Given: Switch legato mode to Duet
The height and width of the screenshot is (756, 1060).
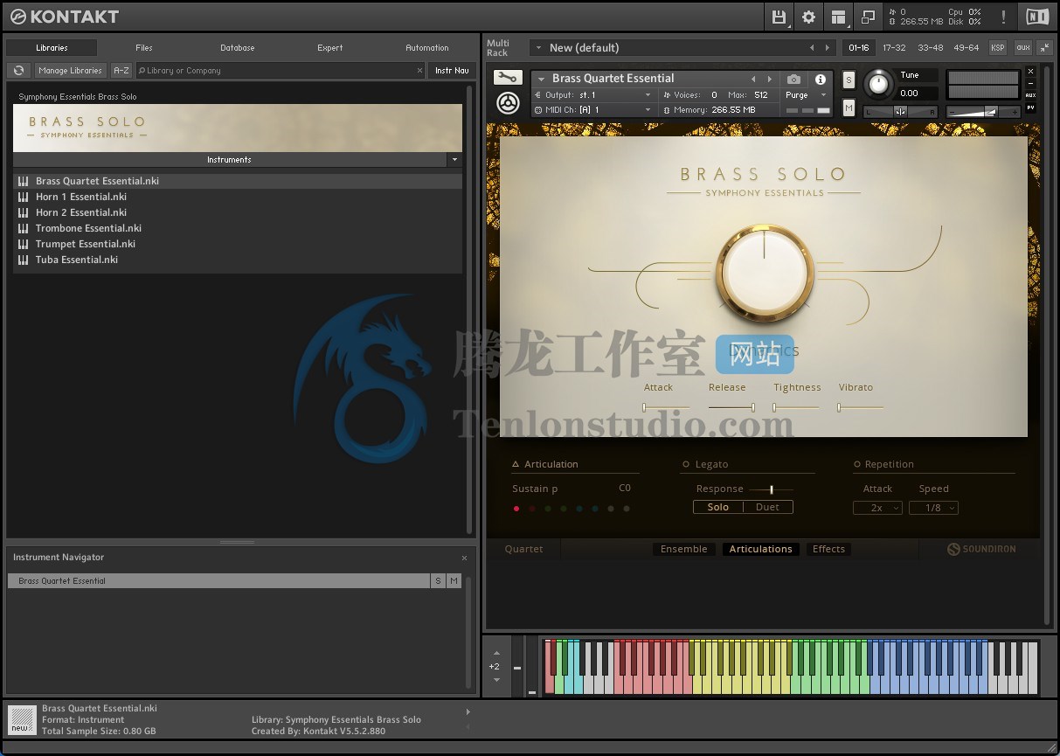Looking at the screenshot, I should point(768,507).
